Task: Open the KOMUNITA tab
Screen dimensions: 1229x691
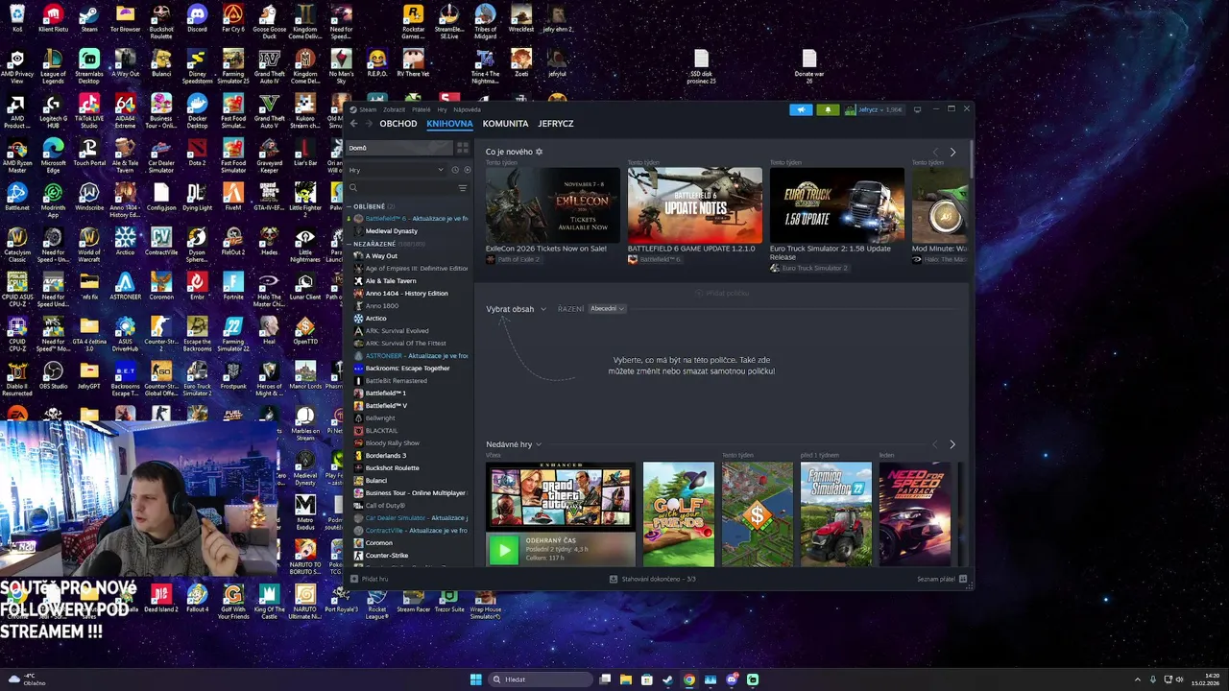Action: point(506,124)
